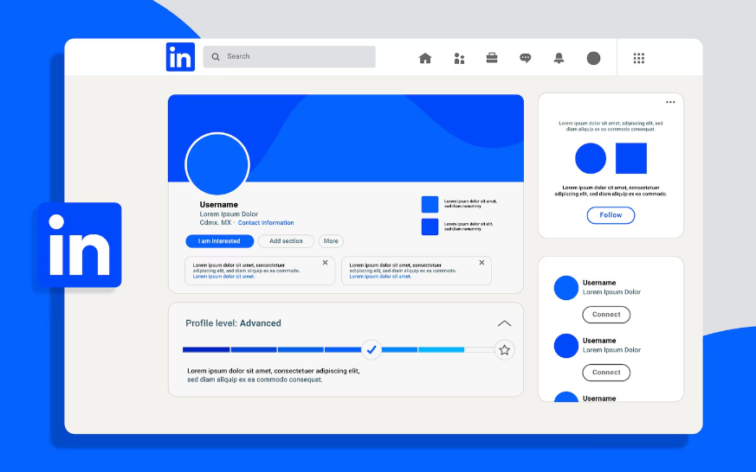
Task: Open Jobs briefcase icon
Action: (x=492, y=58)
